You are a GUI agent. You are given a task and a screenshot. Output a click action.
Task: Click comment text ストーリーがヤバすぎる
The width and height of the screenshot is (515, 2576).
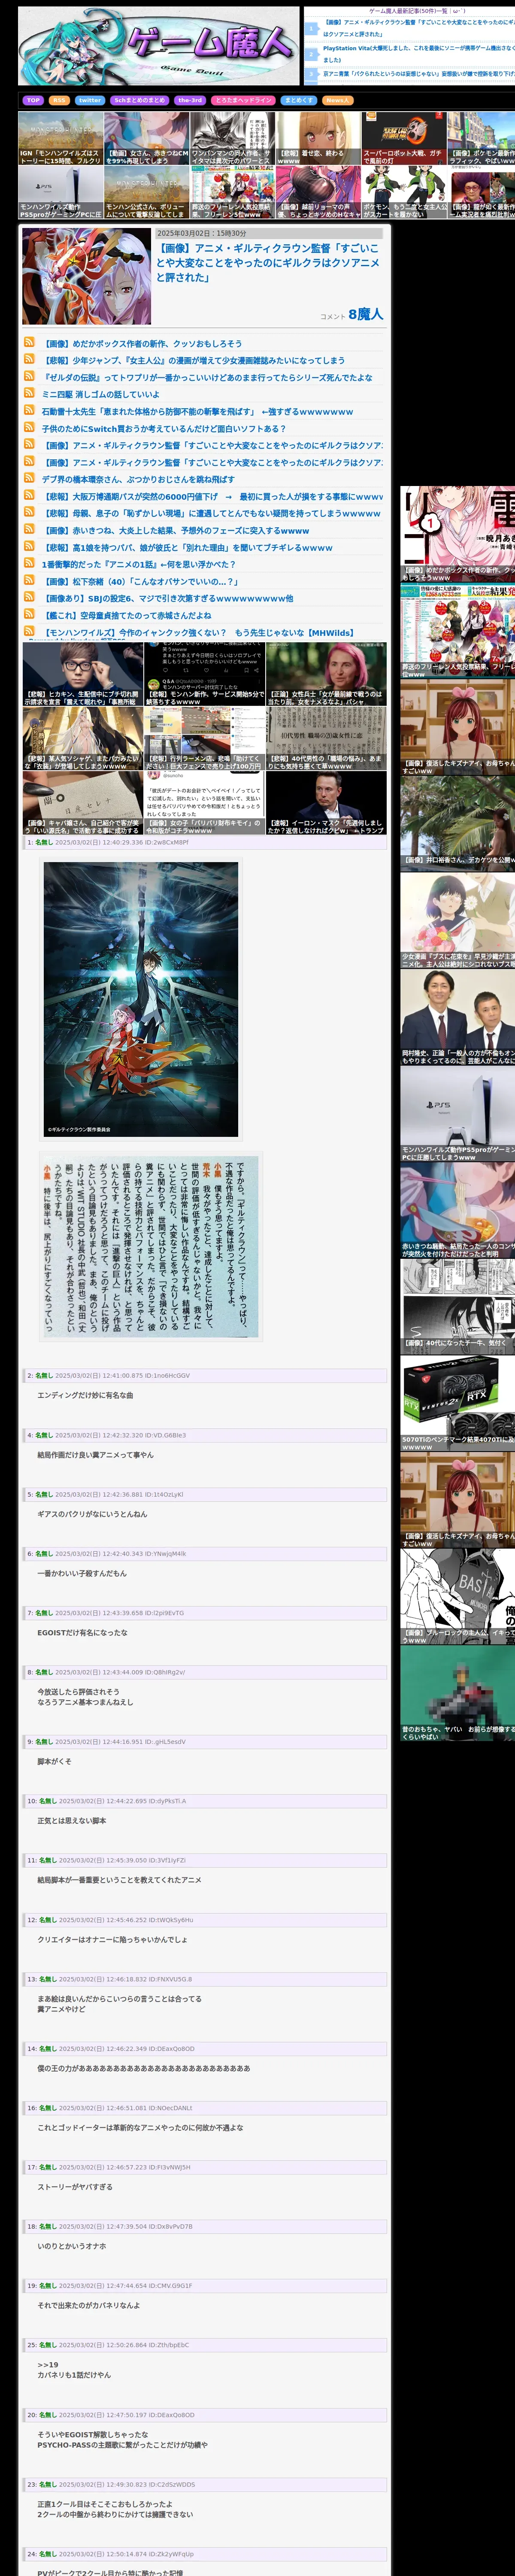click(x=75, y=2186)
